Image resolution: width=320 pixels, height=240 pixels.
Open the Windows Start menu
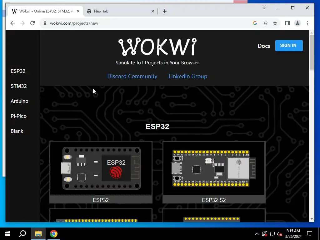point(7,234)
